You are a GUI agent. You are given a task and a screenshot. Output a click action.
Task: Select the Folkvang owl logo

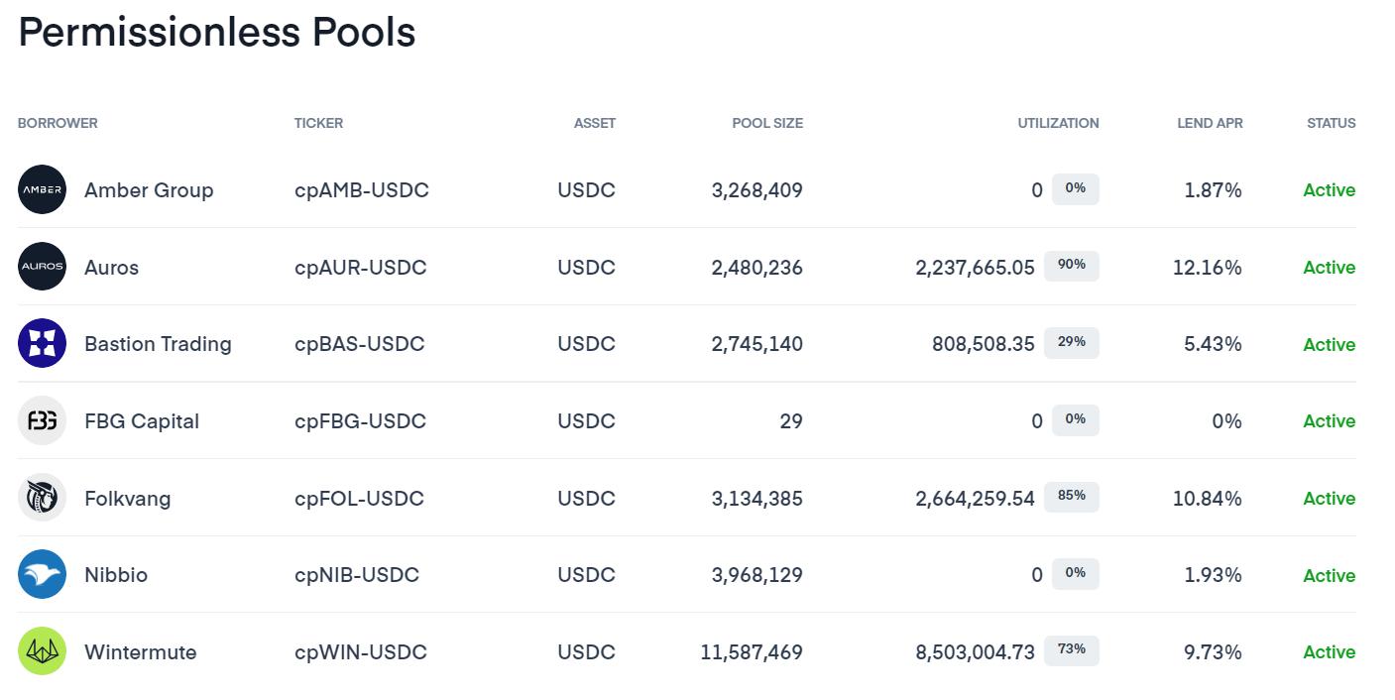pyautogui.click(x=42, y=497)
